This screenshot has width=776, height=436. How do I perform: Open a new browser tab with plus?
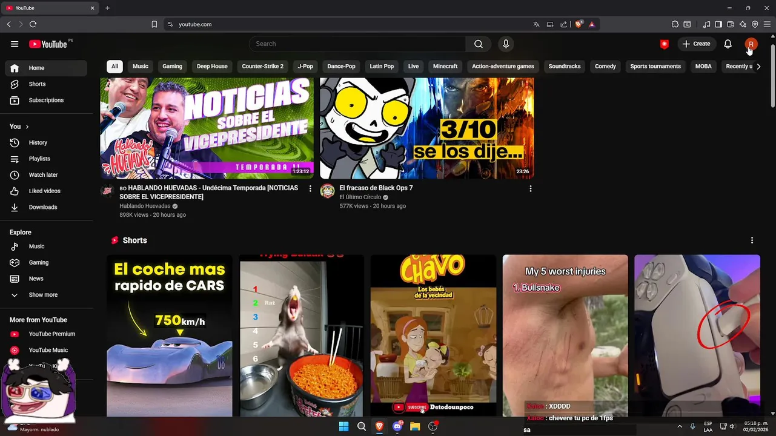click(x=107, y=8)
